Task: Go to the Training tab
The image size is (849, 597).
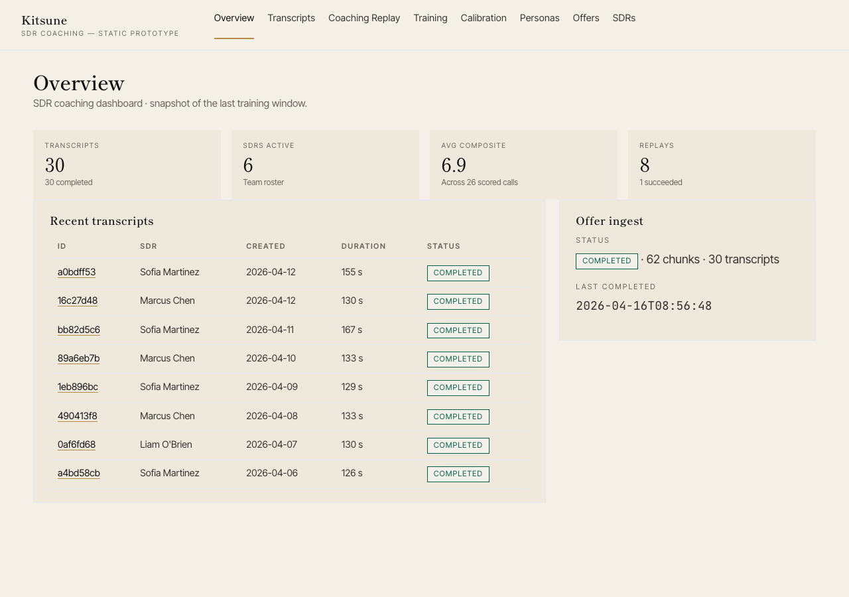Action: click(430, 18)
